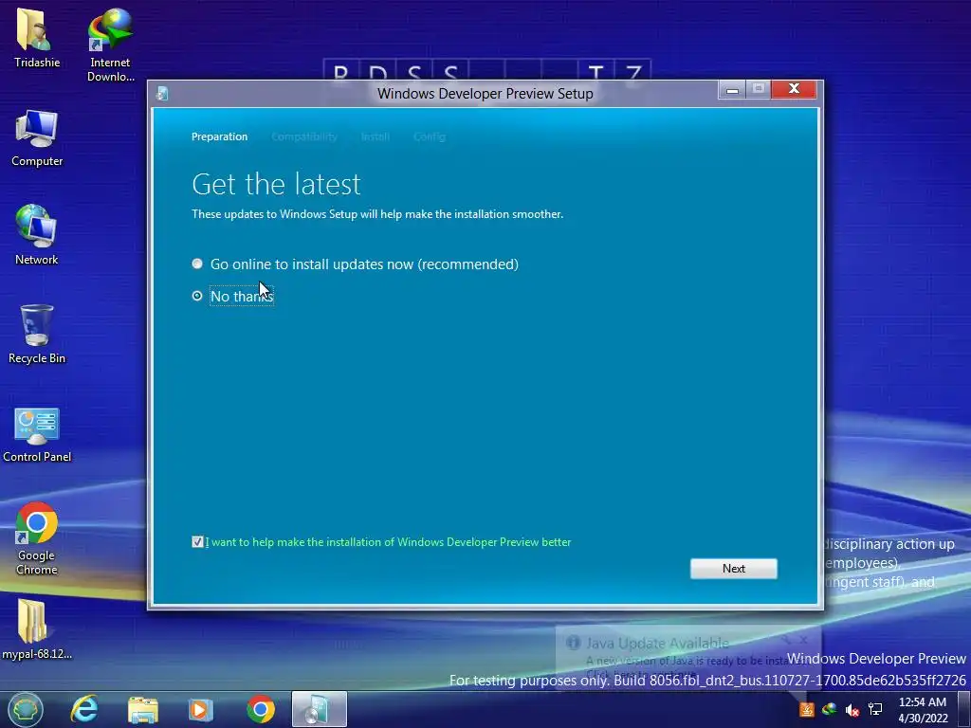Viewport: 971px width, 728px height.
Task: Open the Tridashie user folder icon
Action: coord(37,38)
